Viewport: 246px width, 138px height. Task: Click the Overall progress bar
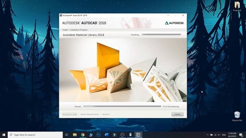click(122, 106)
